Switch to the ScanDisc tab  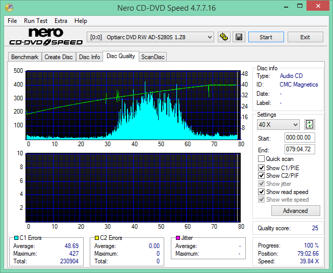[153, 57]
